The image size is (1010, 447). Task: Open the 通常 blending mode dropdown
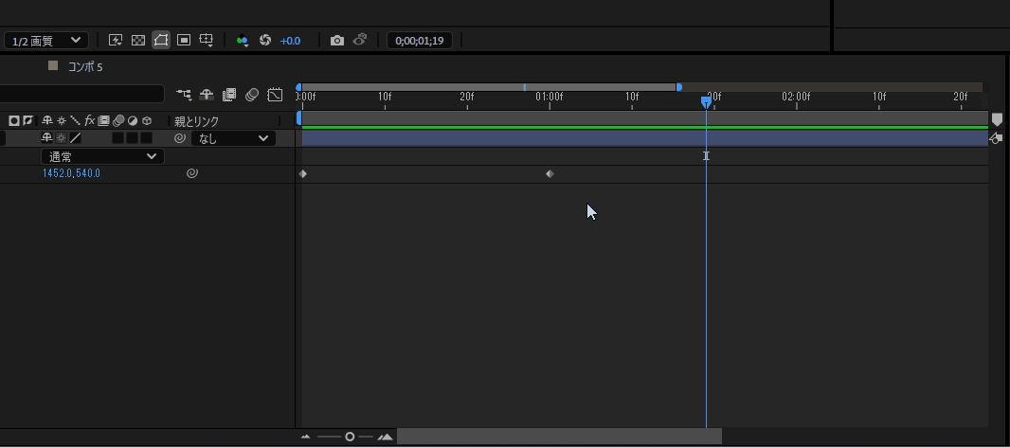point(102,156)
